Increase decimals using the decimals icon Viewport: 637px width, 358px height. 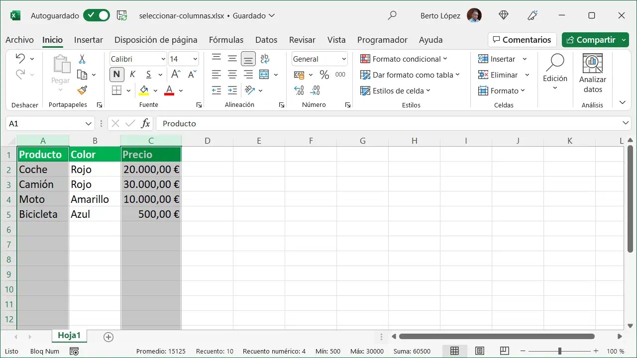pyautogui.click(x=299, y=90)
